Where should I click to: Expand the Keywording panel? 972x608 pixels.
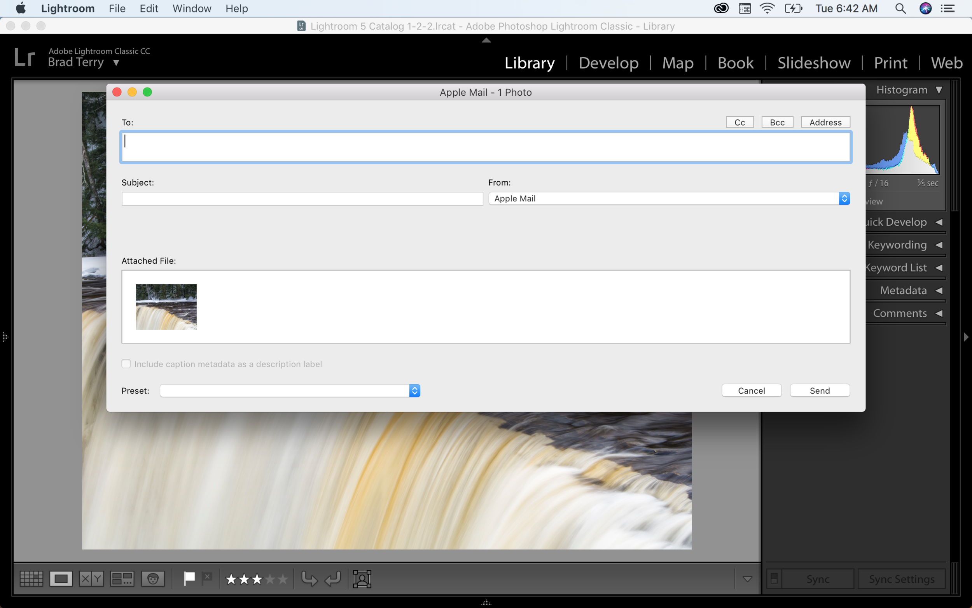click(939, 245)
